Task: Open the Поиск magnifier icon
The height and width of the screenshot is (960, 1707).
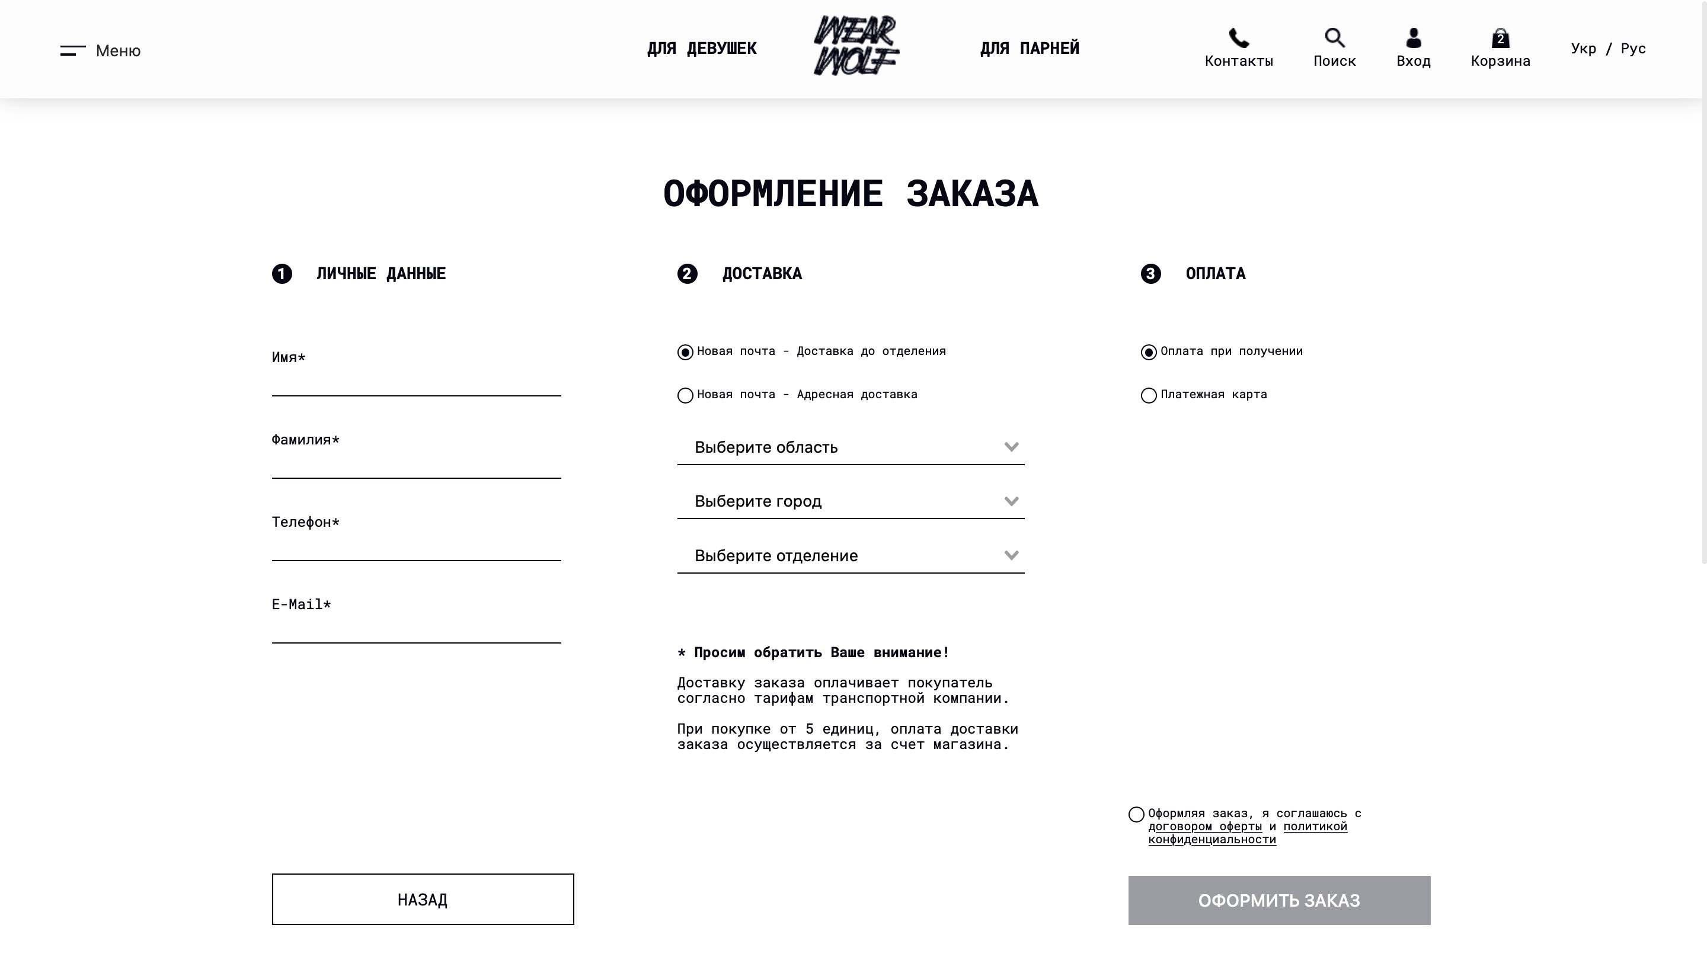Action: click(x=1335, y=38)
